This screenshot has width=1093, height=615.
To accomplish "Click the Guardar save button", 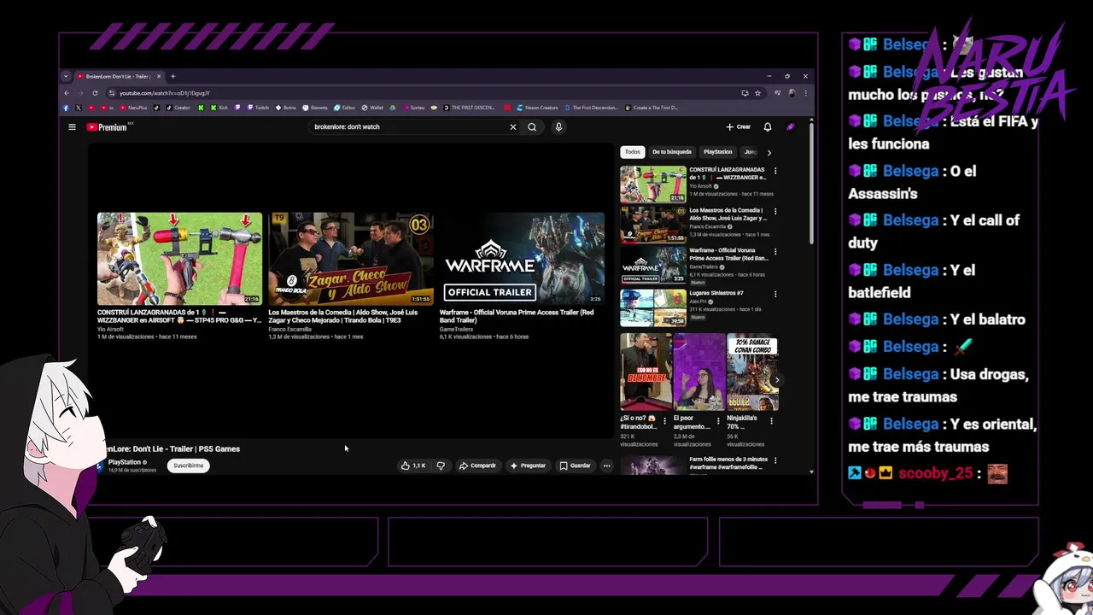I will point(575,466).
